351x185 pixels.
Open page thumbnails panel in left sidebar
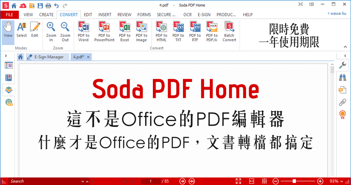(x=9, y=66)
